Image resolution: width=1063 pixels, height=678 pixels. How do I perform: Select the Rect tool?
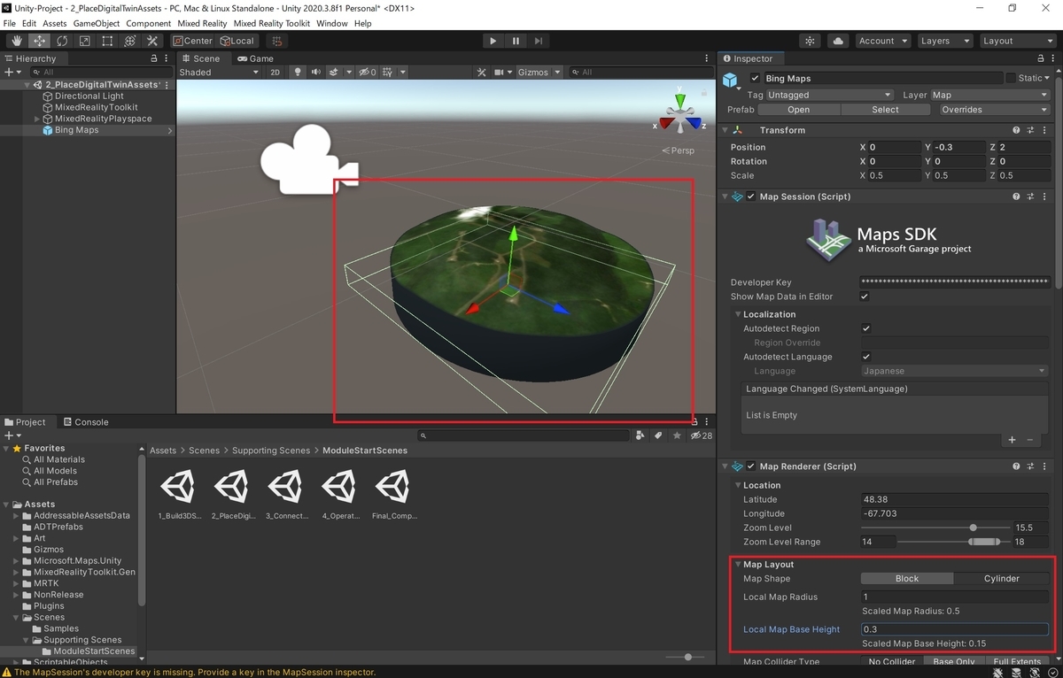coord(107,41)
